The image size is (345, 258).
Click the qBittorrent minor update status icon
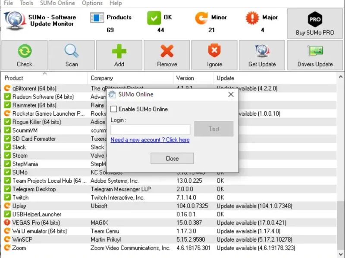7,88
